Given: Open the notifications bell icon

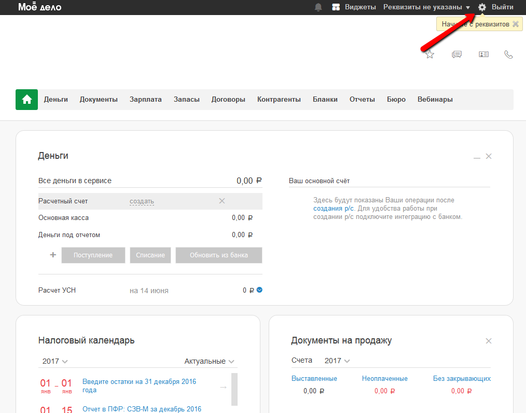Looking at the screenshot, I should tap(318, 7).
